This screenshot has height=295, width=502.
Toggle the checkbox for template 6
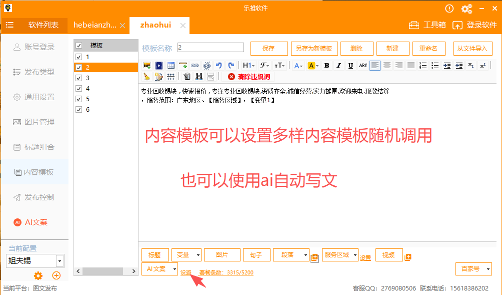[x=78, y=109]
